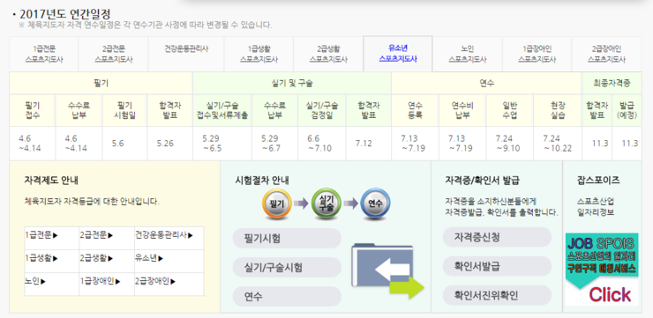Click the blue 연수 step icon
Screen dimensions: 653x318
click(375, 203)
